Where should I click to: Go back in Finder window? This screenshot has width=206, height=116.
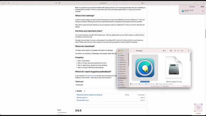[x=131, y=51]
